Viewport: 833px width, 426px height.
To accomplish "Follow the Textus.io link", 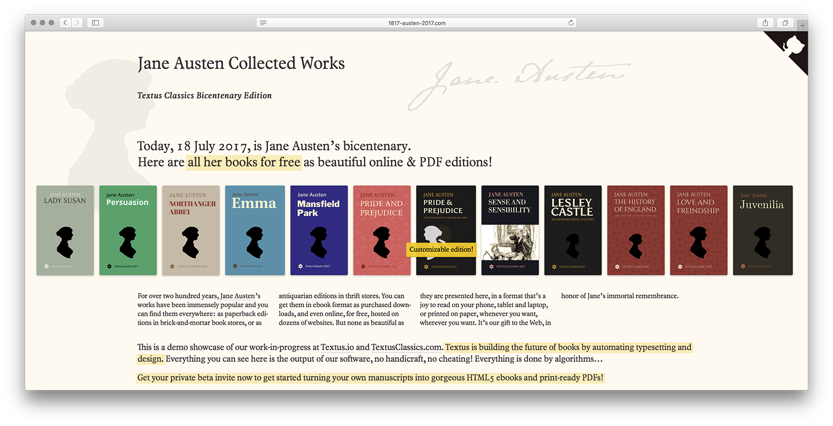I will (337, 347).
